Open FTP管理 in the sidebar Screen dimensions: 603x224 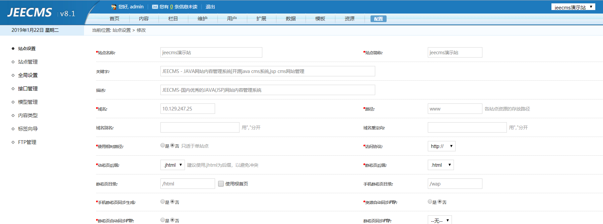[x=27, y=142]
